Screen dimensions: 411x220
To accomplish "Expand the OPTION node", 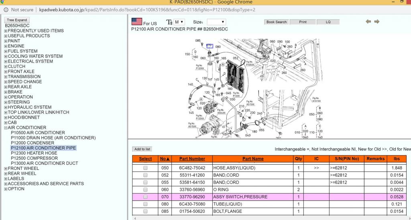I will (6, 189).
